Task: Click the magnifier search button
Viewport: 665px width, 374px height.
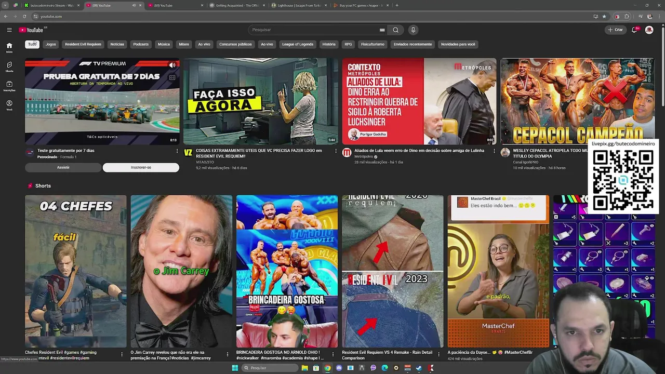Action: click(395, 30)
